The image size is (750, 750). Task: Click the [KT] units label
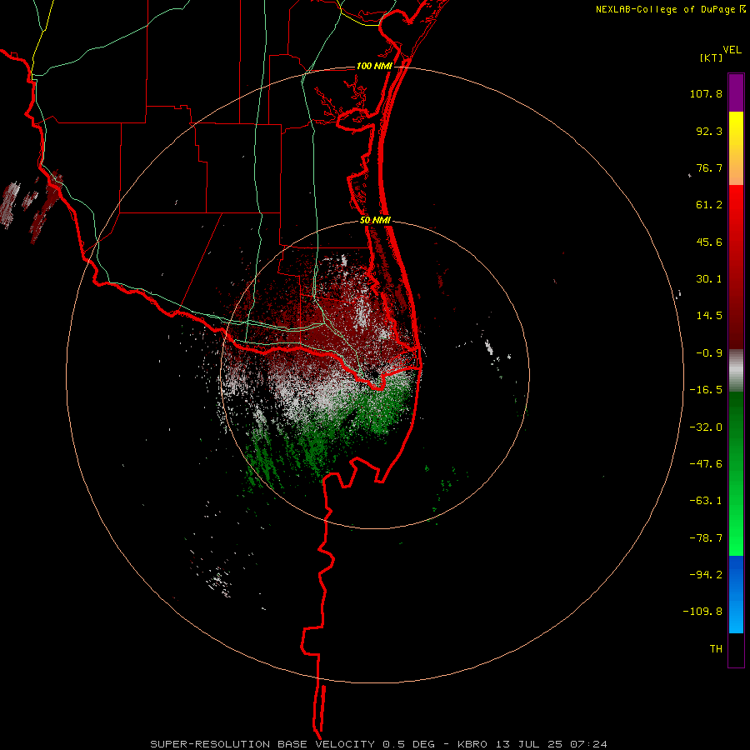pyautogui.click(x=711, y=57)
